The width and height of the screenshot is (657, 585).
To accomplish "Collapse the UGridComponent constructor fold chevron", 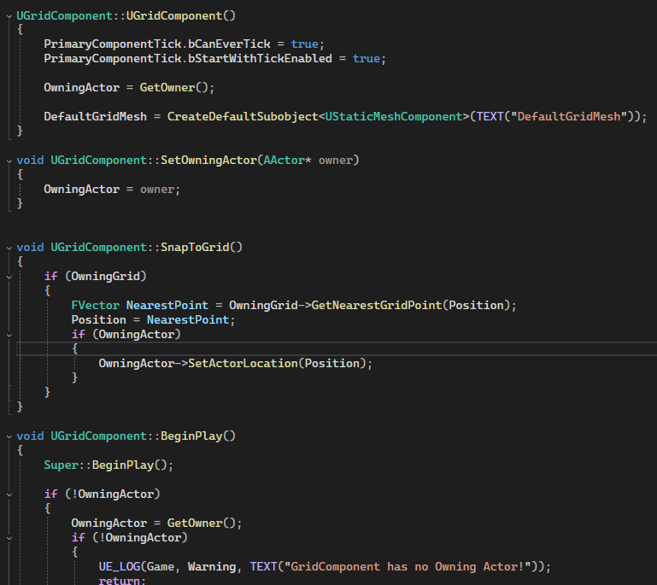I will point(9,16).
